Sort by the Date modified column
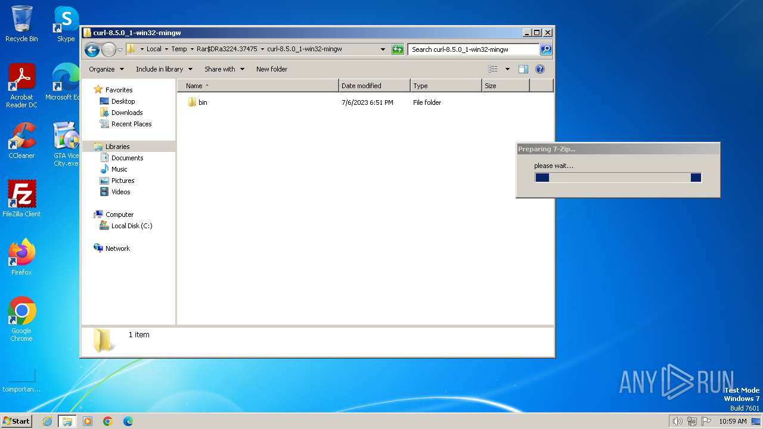The image size is (763, 429). click(374, 86)
